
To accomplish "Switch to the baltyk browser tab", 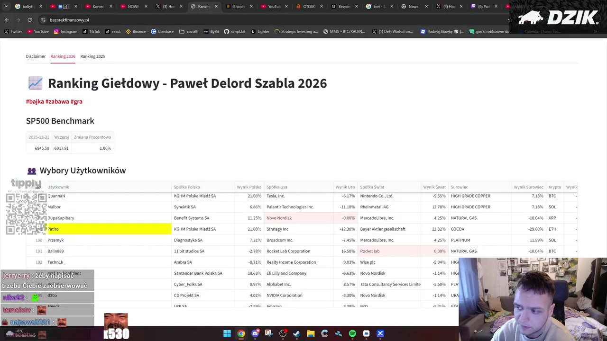I will coord(28,7).
